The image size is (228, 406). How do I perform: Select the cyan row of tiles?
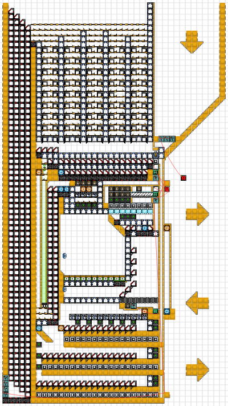[x=131, y=212]
